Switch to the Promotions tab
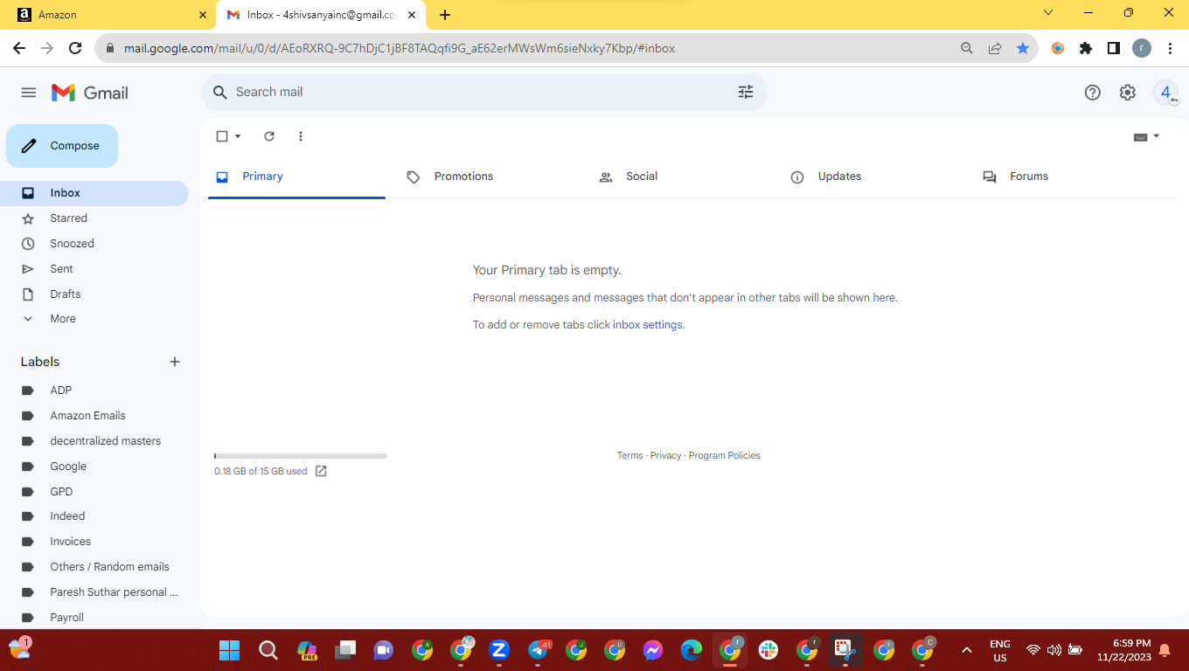This screenshot has height=671, width=1189. pyautogui.click(x=489, y=176)
